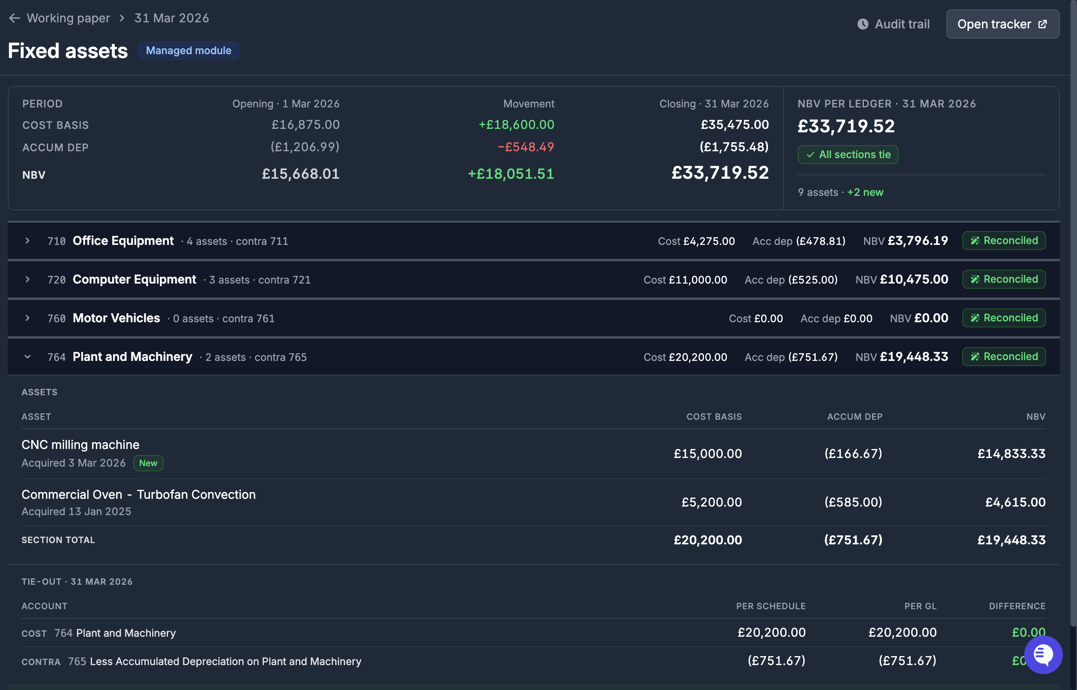Click the Motor Vehicles section title
The height and width of the screenshot is (690, 1077).
pos(116,318)
